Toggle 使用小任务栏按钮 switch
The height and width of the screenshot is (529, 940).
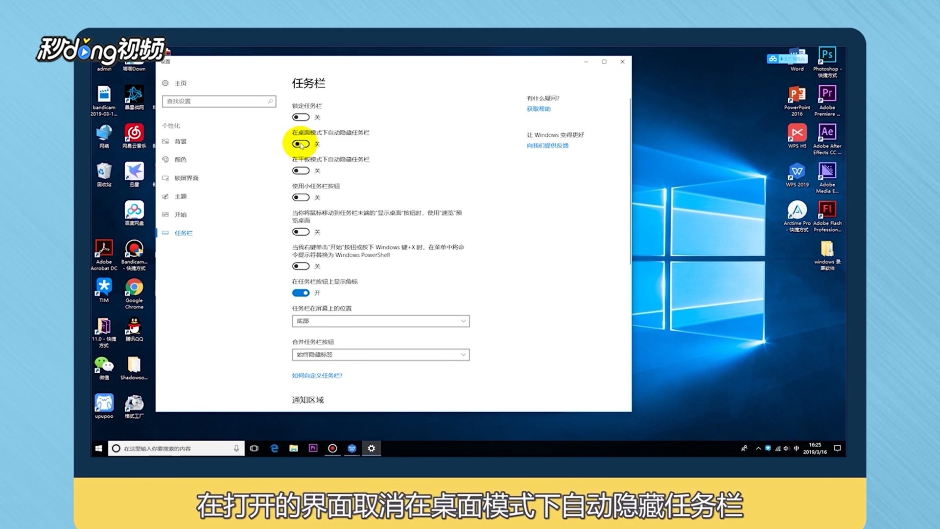point(301,197)
